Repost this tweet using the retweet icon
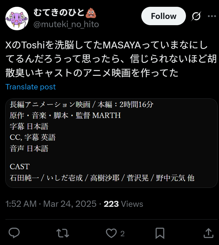This screenshot has width=219, height=245. pyautogui.click(x=63, y=233)
